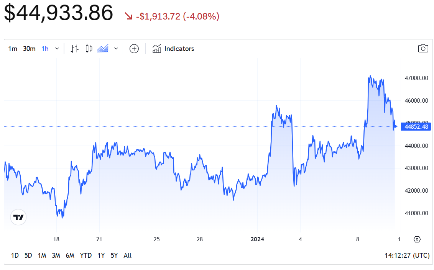The height and width of the screenshot is (270, 434).
Task: Open the Indicators panel
Action: click(x=173, y=49)
